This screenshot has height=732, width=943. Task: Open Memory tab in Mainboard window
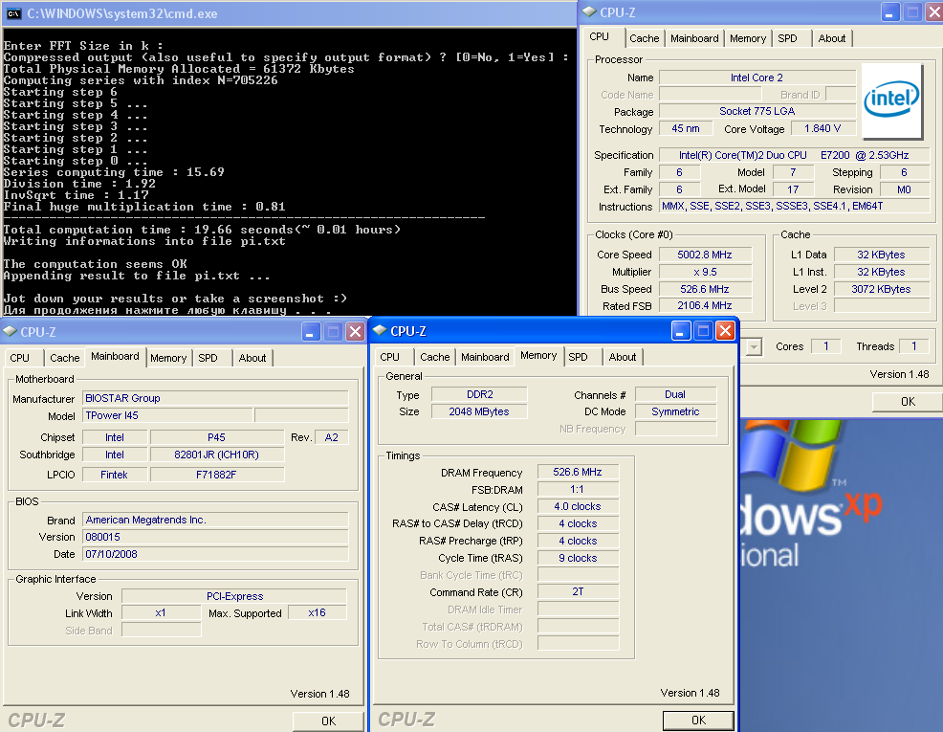pyautogui.click(x=168, y=358)
